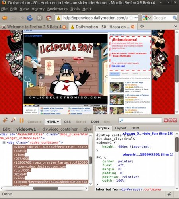Screen dimensions: 179x199
Task: Open the HTML panel dropdown tab
Action: pos(53,122)
